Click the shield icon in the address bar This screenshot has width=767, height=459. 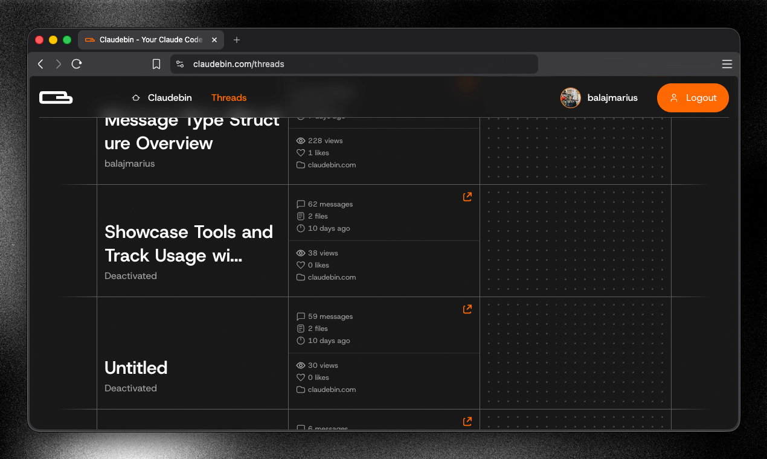(x=179, y=63)
